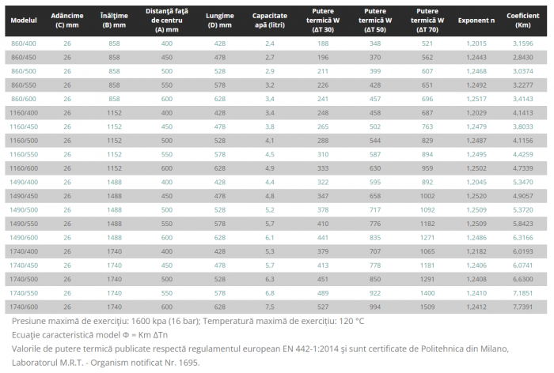The width and height of the screenshot is (554, 373).
Task: Click the Modelul column header
Action: (x=23, y=17)
